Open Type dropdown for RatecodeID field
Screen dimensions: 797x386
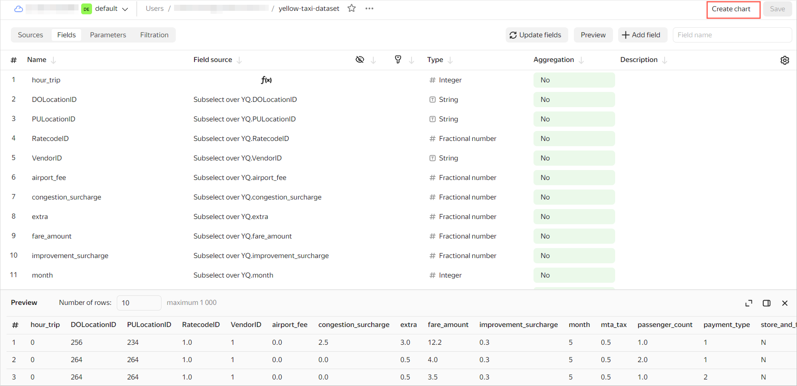tap(463, 138)
